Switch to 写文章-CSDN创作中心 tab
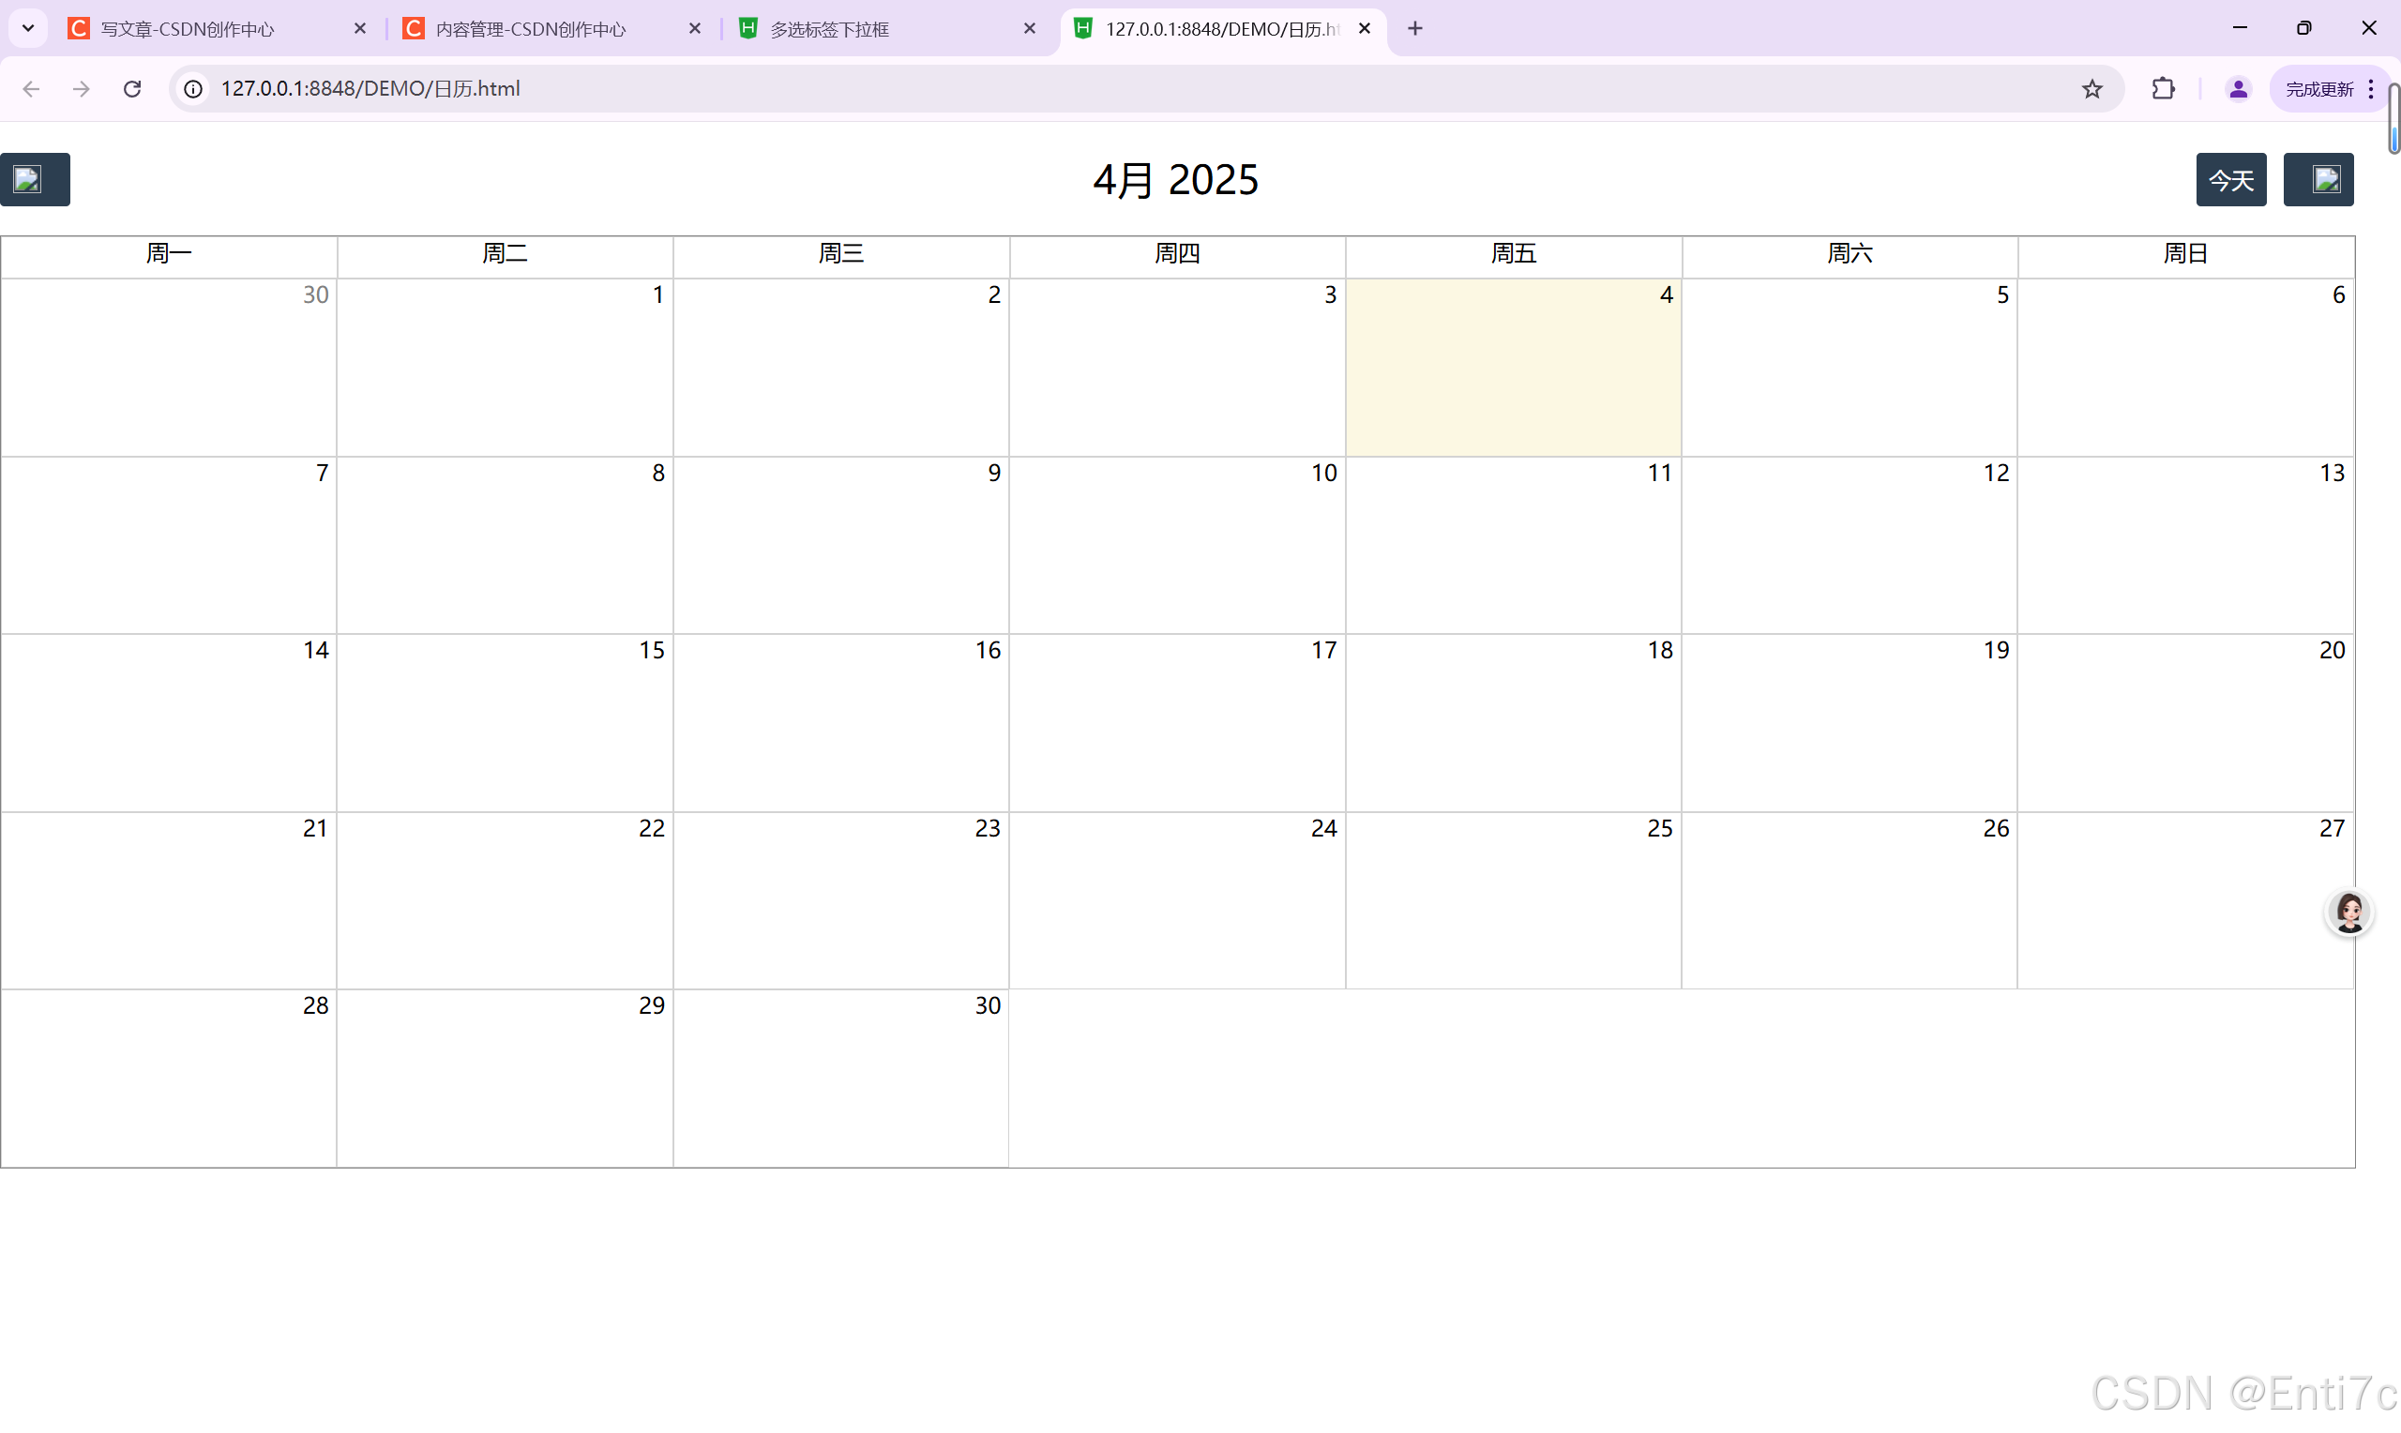This screenshot has height=1433, width=2401. click(189, 29)
